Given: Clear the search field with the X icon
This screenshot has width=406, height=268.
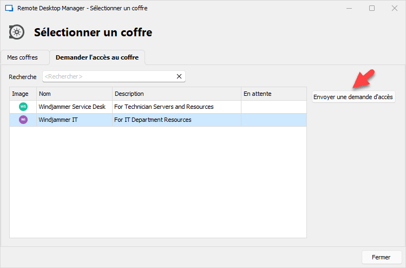Looking at the screenshot, I should click(179, 77).
